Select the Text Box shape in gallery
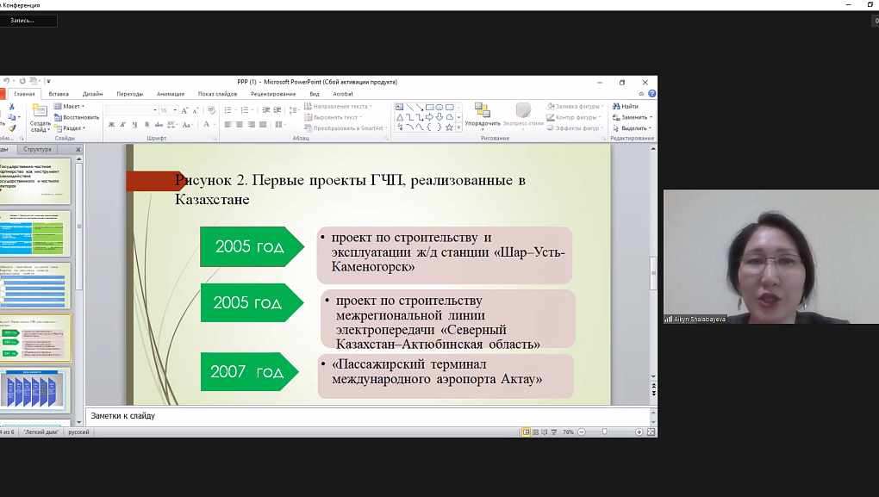 pos(399,107)
